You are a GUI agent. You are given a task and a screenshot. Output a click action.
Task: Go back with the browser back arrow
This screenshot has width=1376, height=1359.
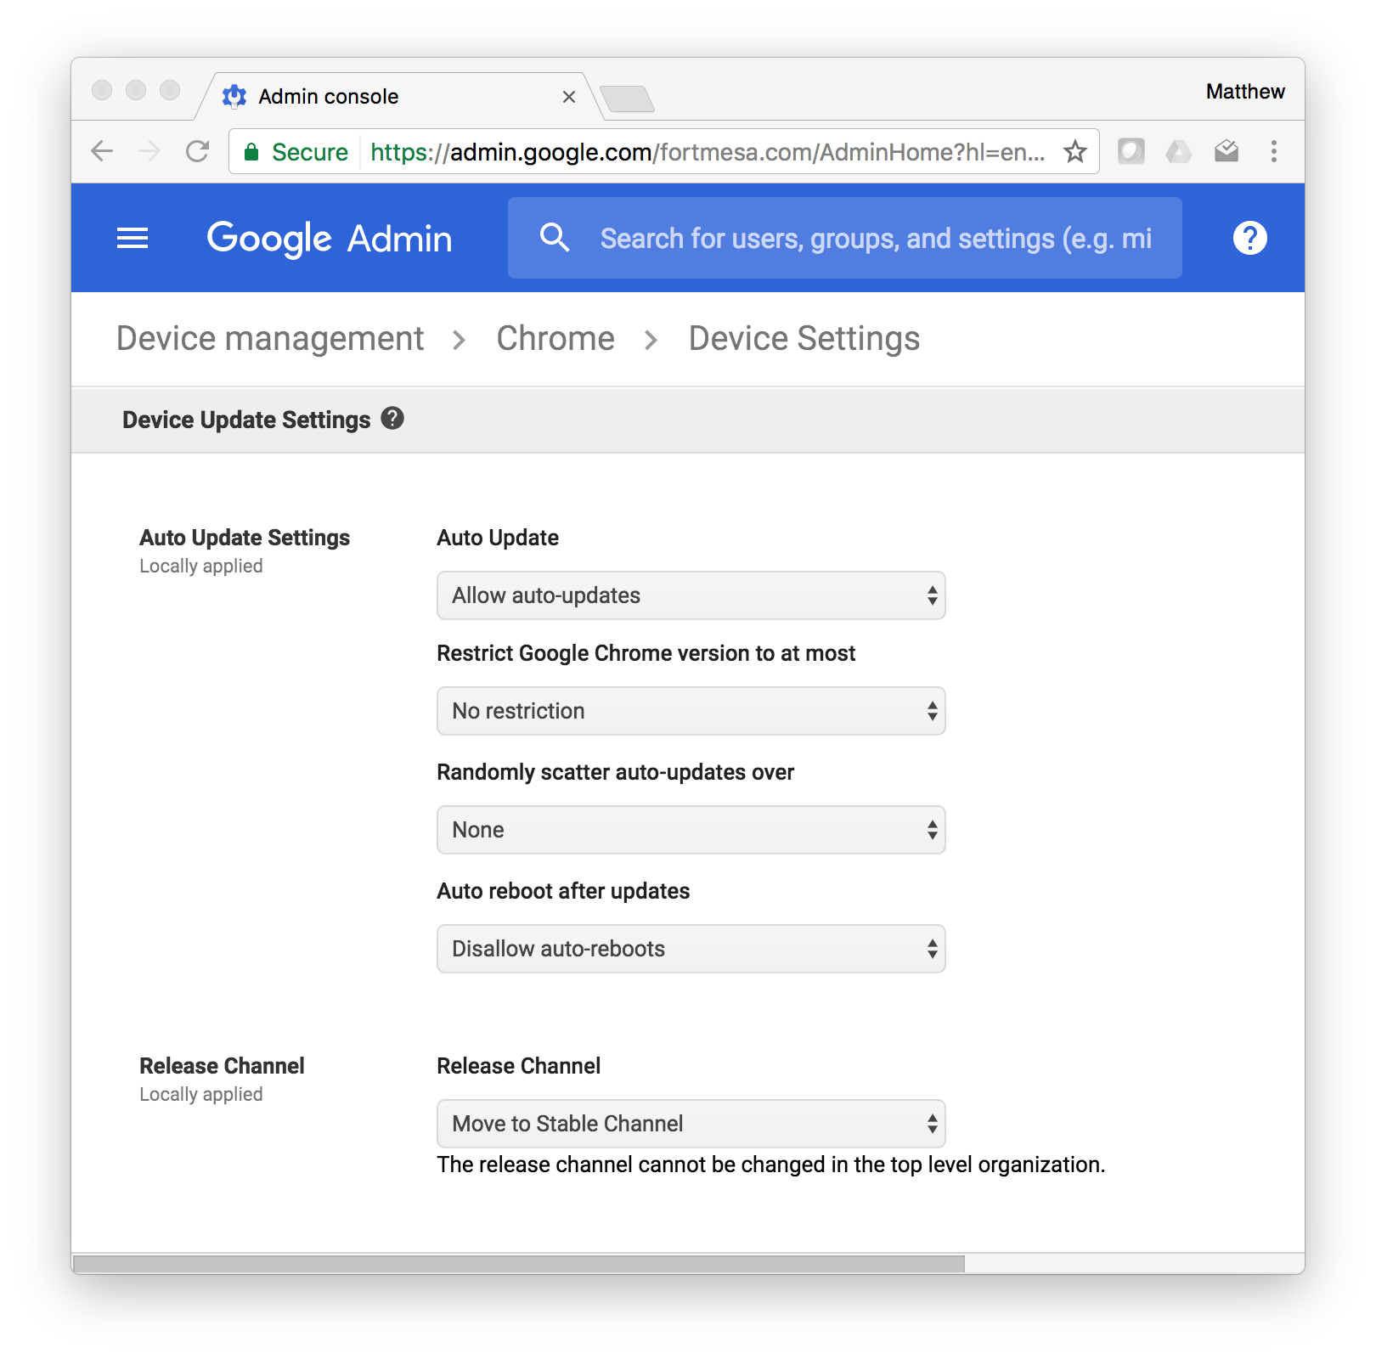102,151
